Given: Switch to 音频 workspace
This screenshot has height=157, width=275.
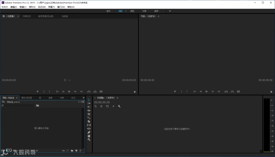Looking at the screenshot, I should (156, 11).
